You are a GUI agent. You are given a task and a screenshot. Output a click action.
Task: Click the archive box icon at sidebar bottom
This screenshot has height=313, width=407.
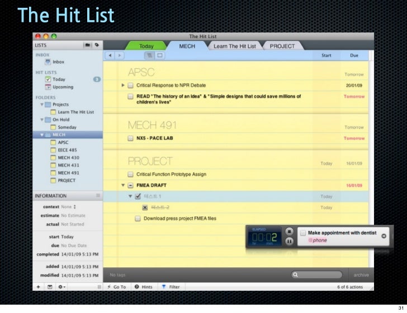[x=50, y=287]
